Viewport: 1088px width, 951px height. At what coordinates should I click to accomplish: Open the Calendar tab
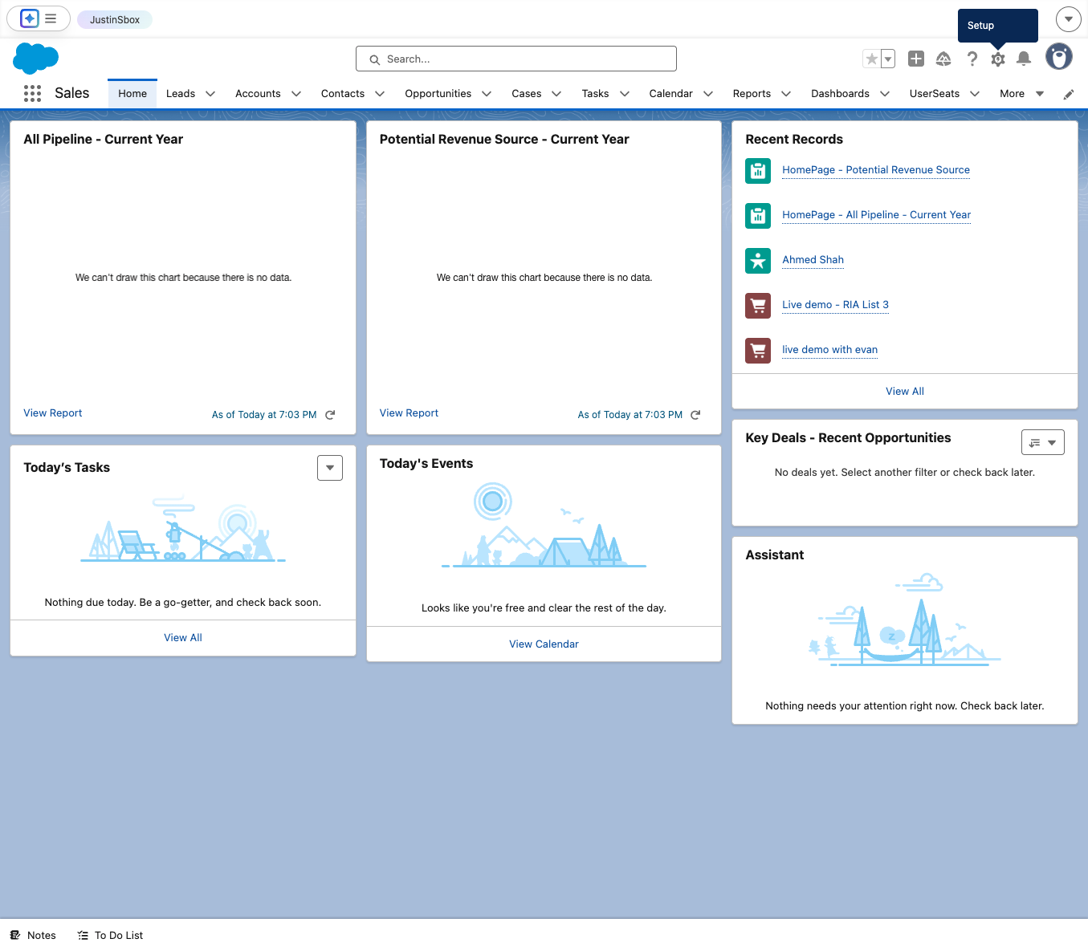click(x=670, y=94)
